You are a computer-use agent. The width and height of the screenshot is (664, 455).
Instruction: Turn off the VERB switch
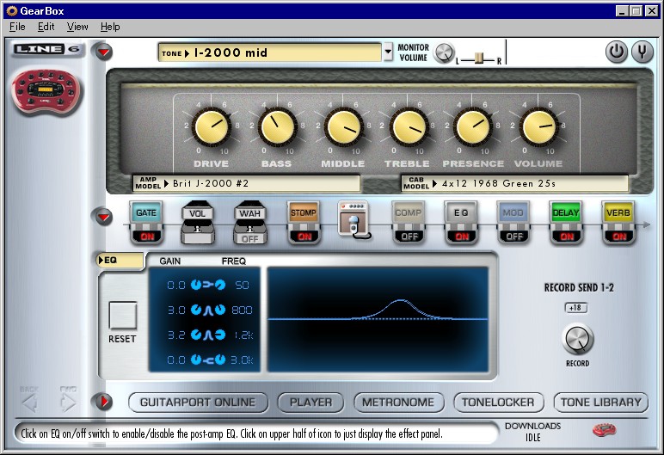click(618, 236)
